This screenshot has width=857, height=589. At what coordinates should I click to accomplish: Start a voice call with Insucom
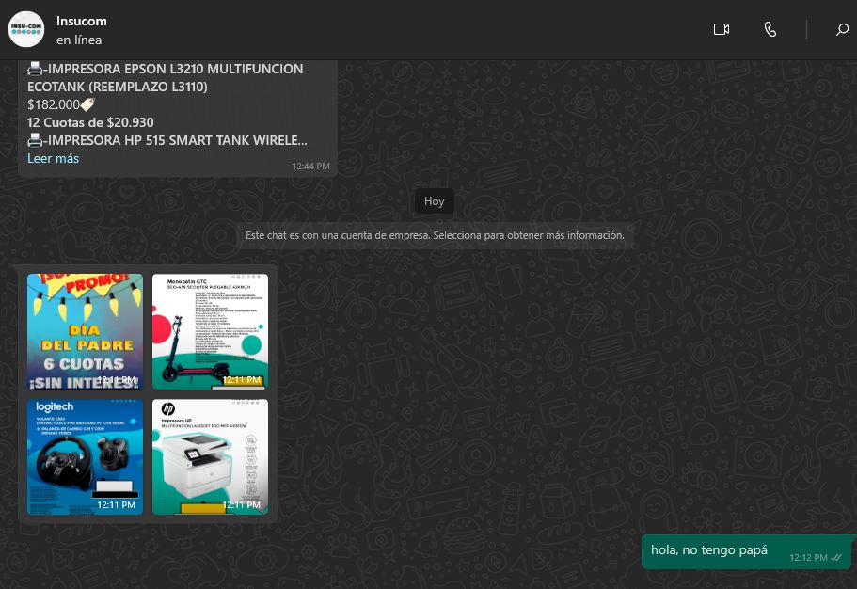(770, 29)
